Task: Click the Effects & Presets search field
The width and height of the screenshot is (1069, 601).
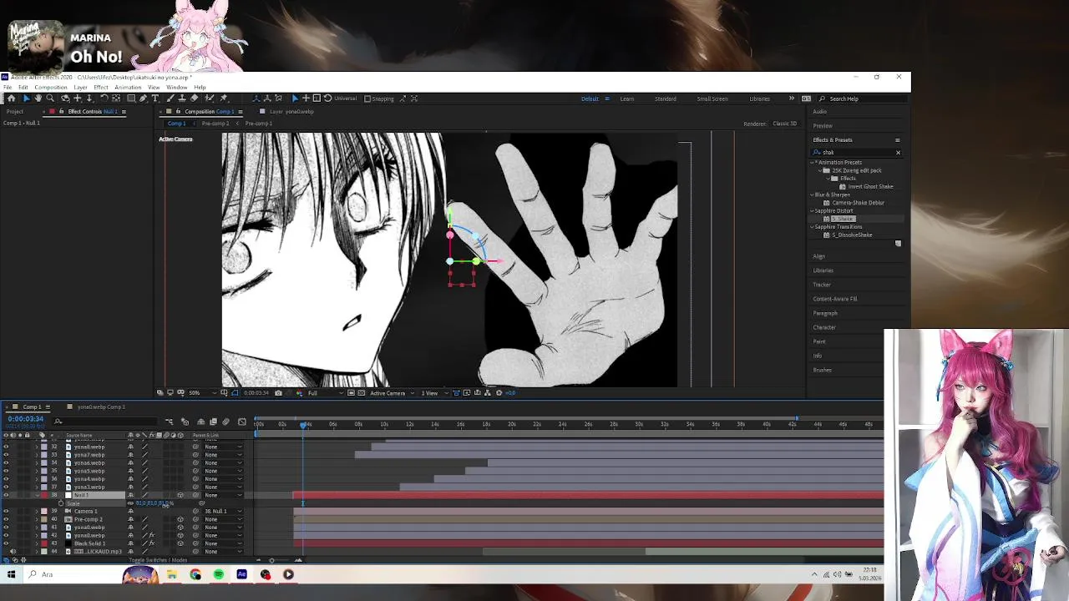Action: pyautogui.click(x=856, y=152)
